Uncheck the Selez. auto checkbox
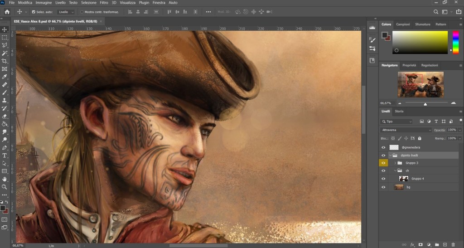464x248 pixels. click(x=34, y=12)
